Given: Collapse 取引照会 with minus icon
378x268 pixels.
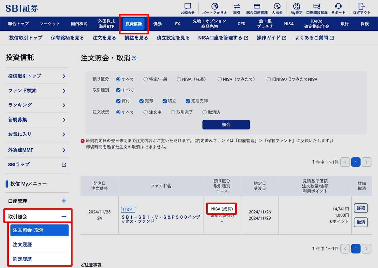Looking at the screenshot, I should [x=64, y=216].
